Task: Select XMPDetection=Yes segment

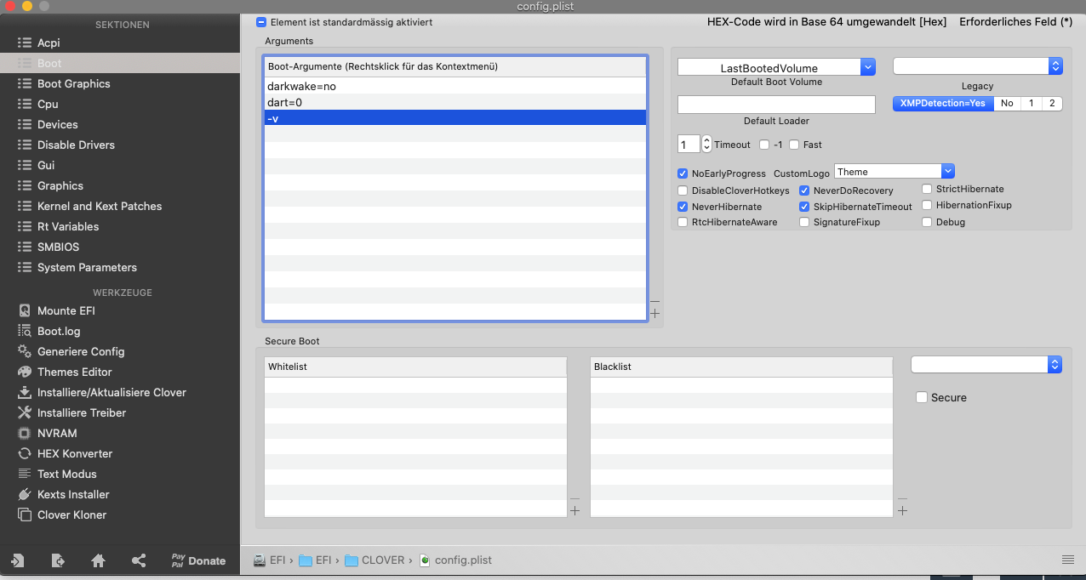Action: [x=943, y=103]
